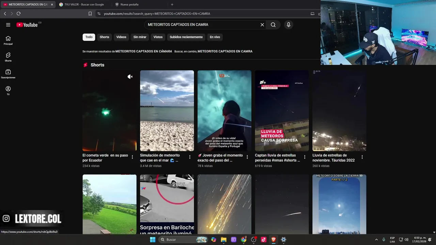Play the Sorpresa en Bariloche short thumbnail
Viewport: 436px width, 245px height.
[167, 204]
